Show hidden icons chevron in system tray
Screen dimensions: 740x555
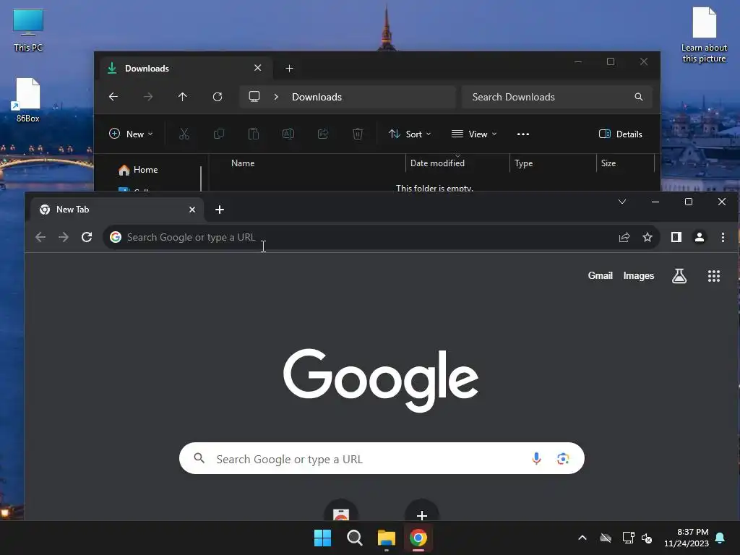pyautogui.click(x=582, y=538)
